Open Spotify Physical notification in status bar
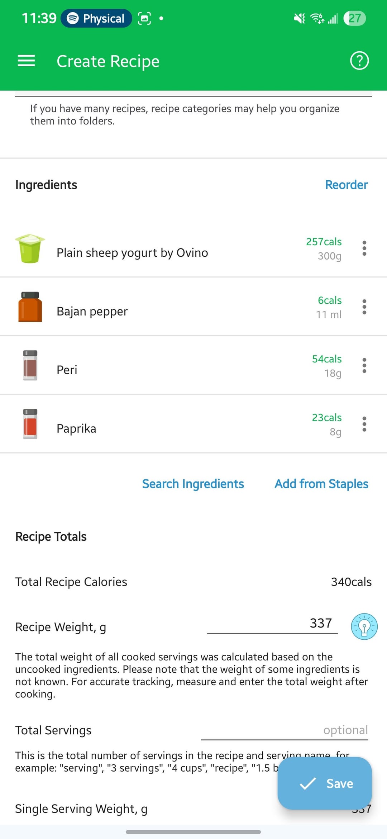Image resolution: width=387 pixels, height=839 pixels. point(96,18)
